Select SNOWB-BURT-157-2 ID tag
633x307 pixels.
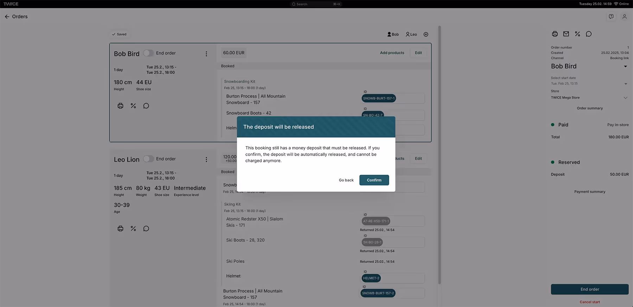tap(378, 293)
